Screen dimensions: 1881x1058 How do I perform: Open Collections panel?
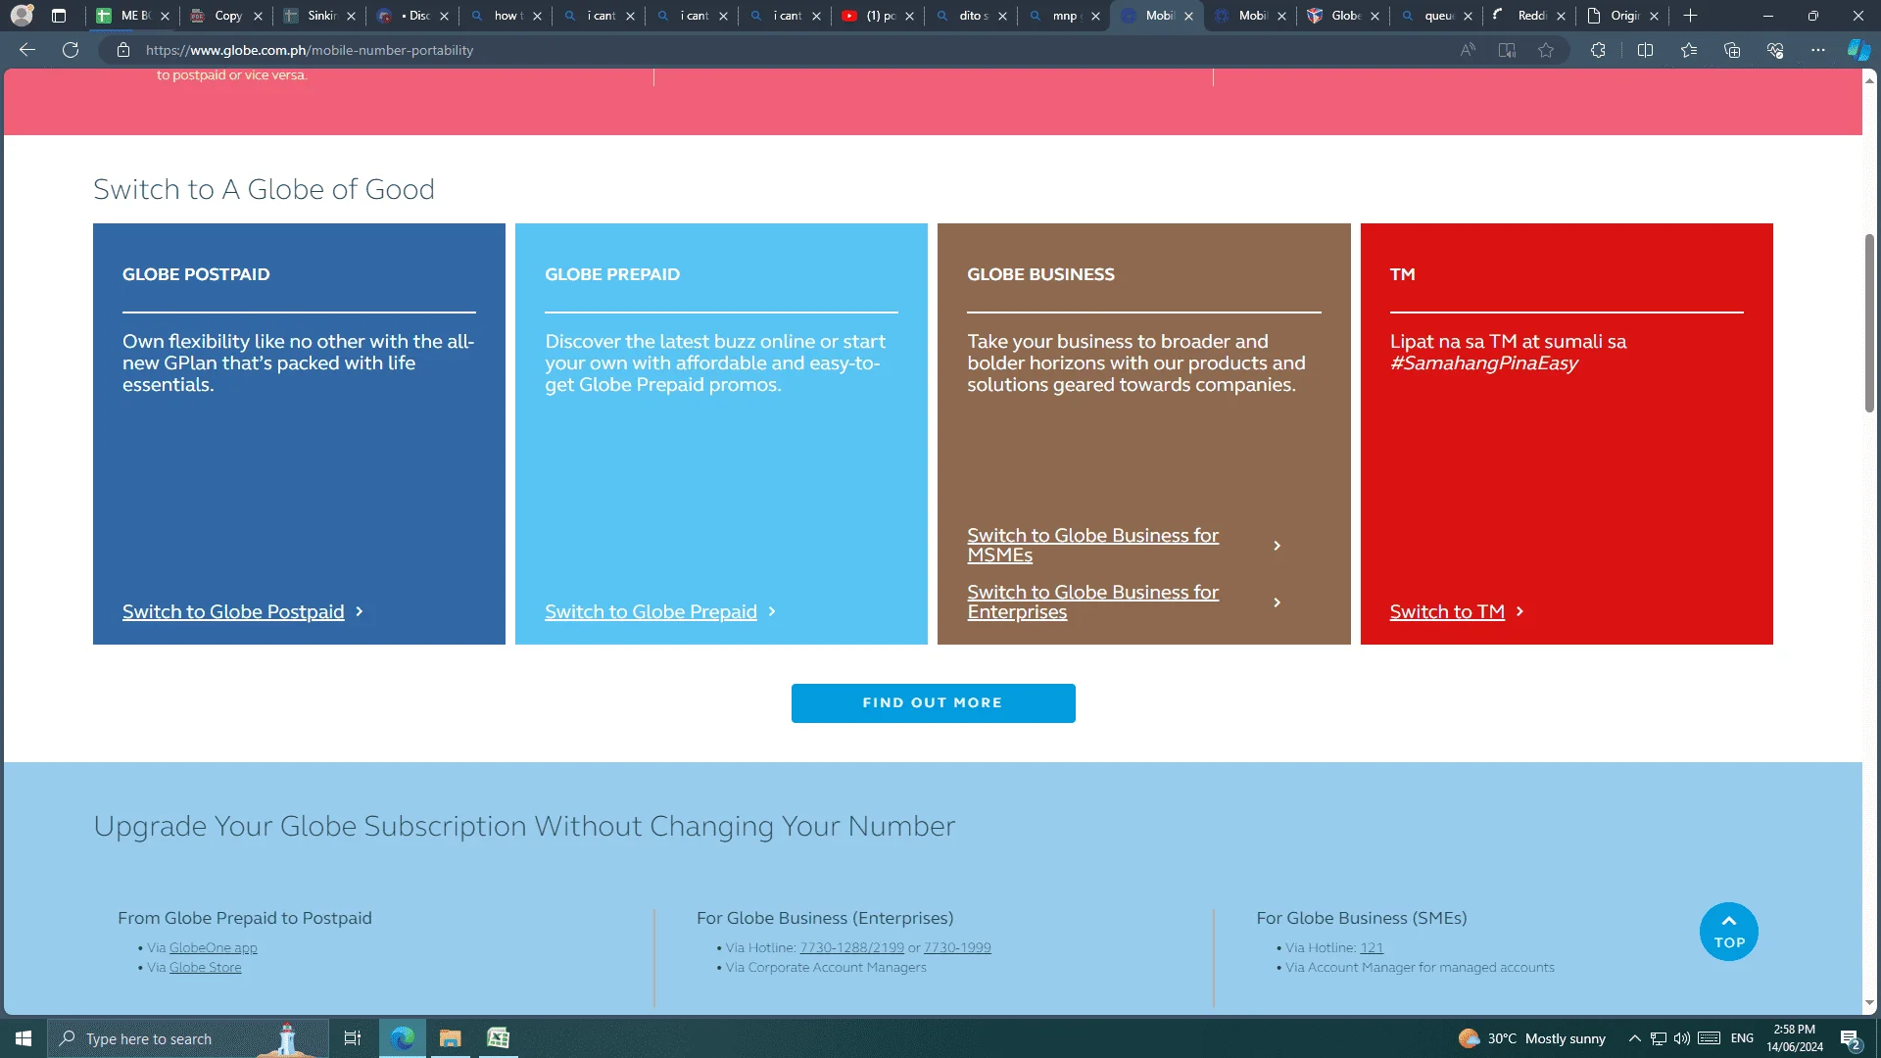1732,50
